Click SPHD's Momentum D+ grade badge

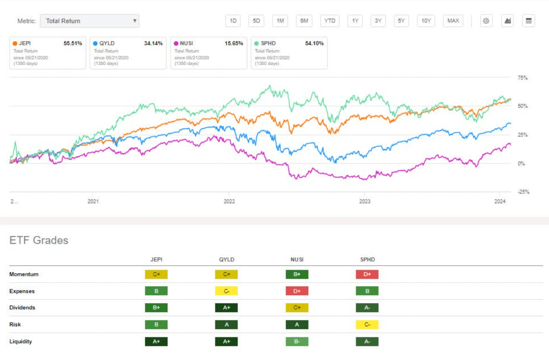367,274
